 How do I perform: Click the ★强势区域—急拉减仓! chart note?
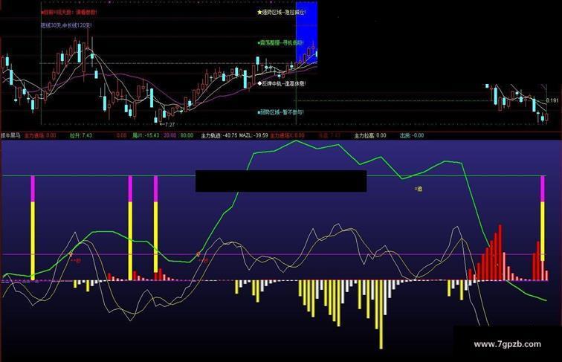click(281, 12)
